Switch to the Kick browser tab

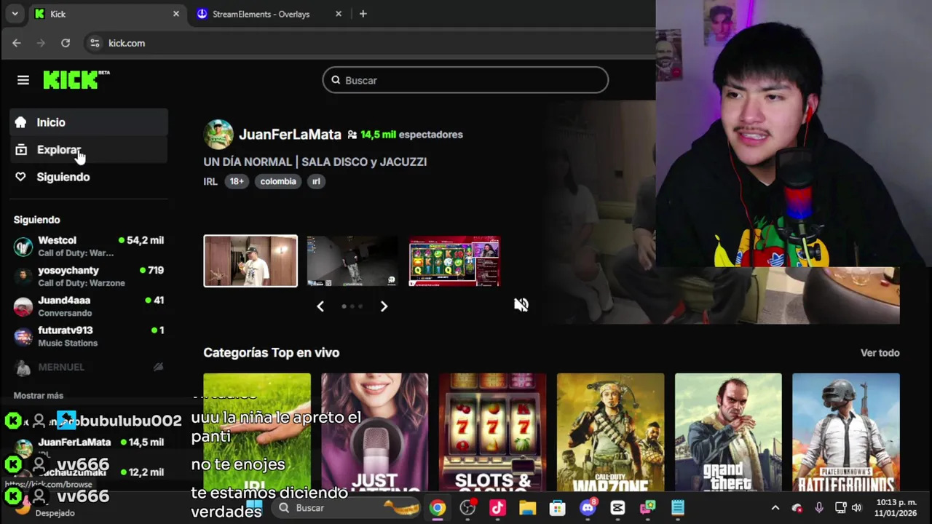point(106,14)
